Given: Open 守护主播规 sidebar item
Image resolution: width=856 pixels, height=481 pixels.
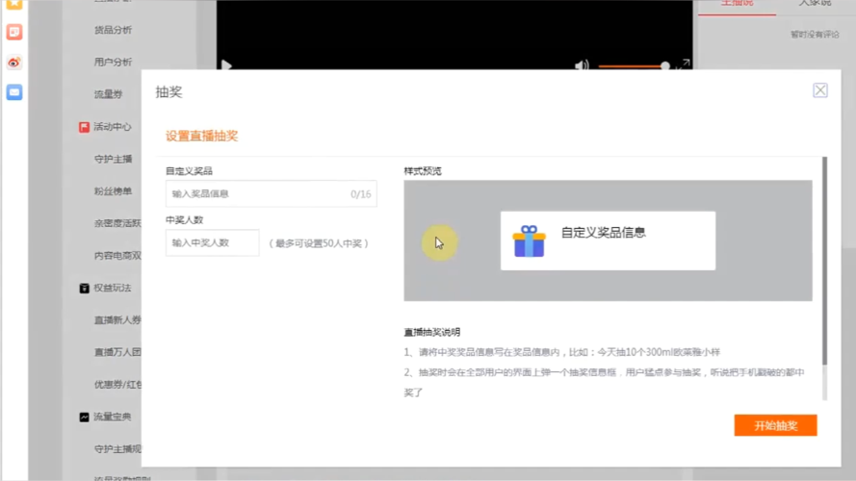Looking at the screenshot, I should [x=117, y=449].
